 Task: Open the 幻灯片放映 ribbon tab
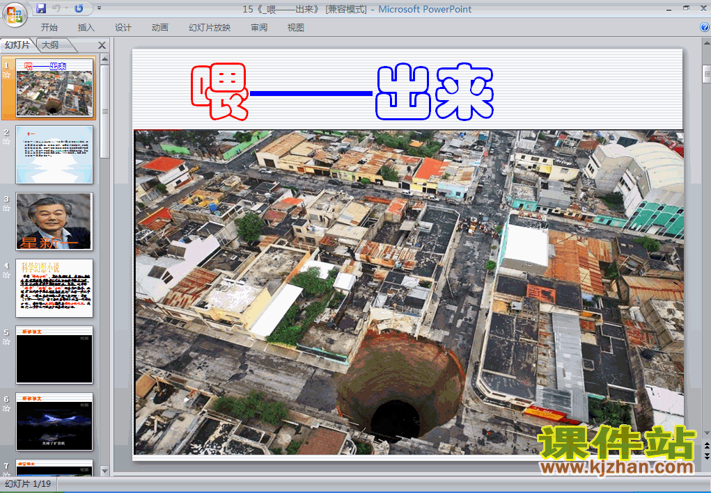click(x=210, y=28)
